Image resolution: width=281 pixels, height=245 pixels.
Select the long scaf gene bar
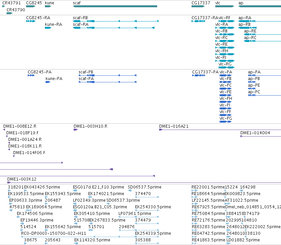tap(115, 6)
